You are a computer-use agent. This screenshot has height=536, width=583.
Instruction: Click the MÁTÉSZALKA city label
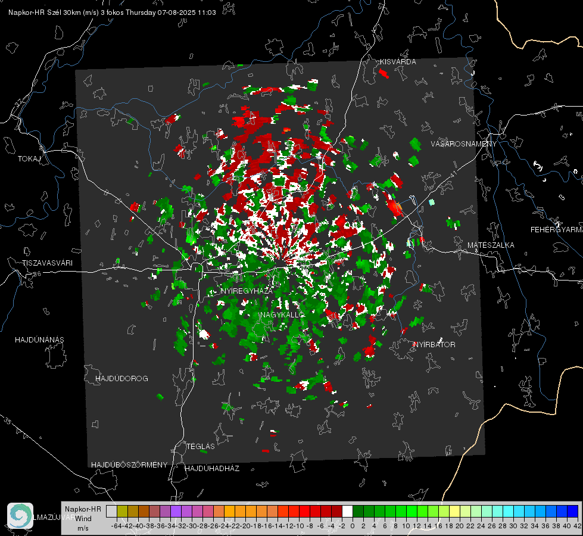pyautogui.click(x=491, y=245)
